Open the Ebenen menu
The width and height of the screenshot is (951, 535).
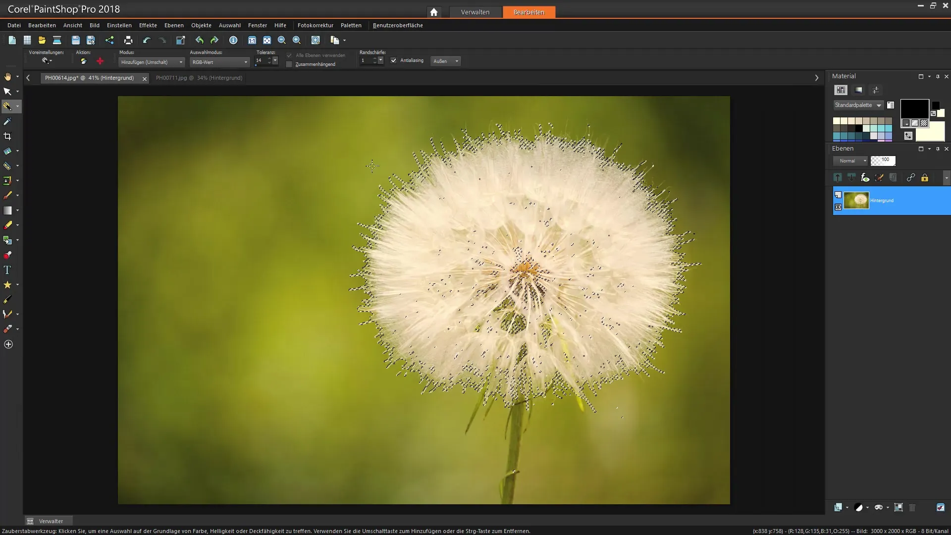pyautogui.click(x=174, y=25)
